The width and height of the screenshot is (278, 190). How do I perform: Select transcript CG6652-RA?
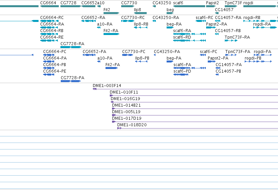[x=88, y=21]
